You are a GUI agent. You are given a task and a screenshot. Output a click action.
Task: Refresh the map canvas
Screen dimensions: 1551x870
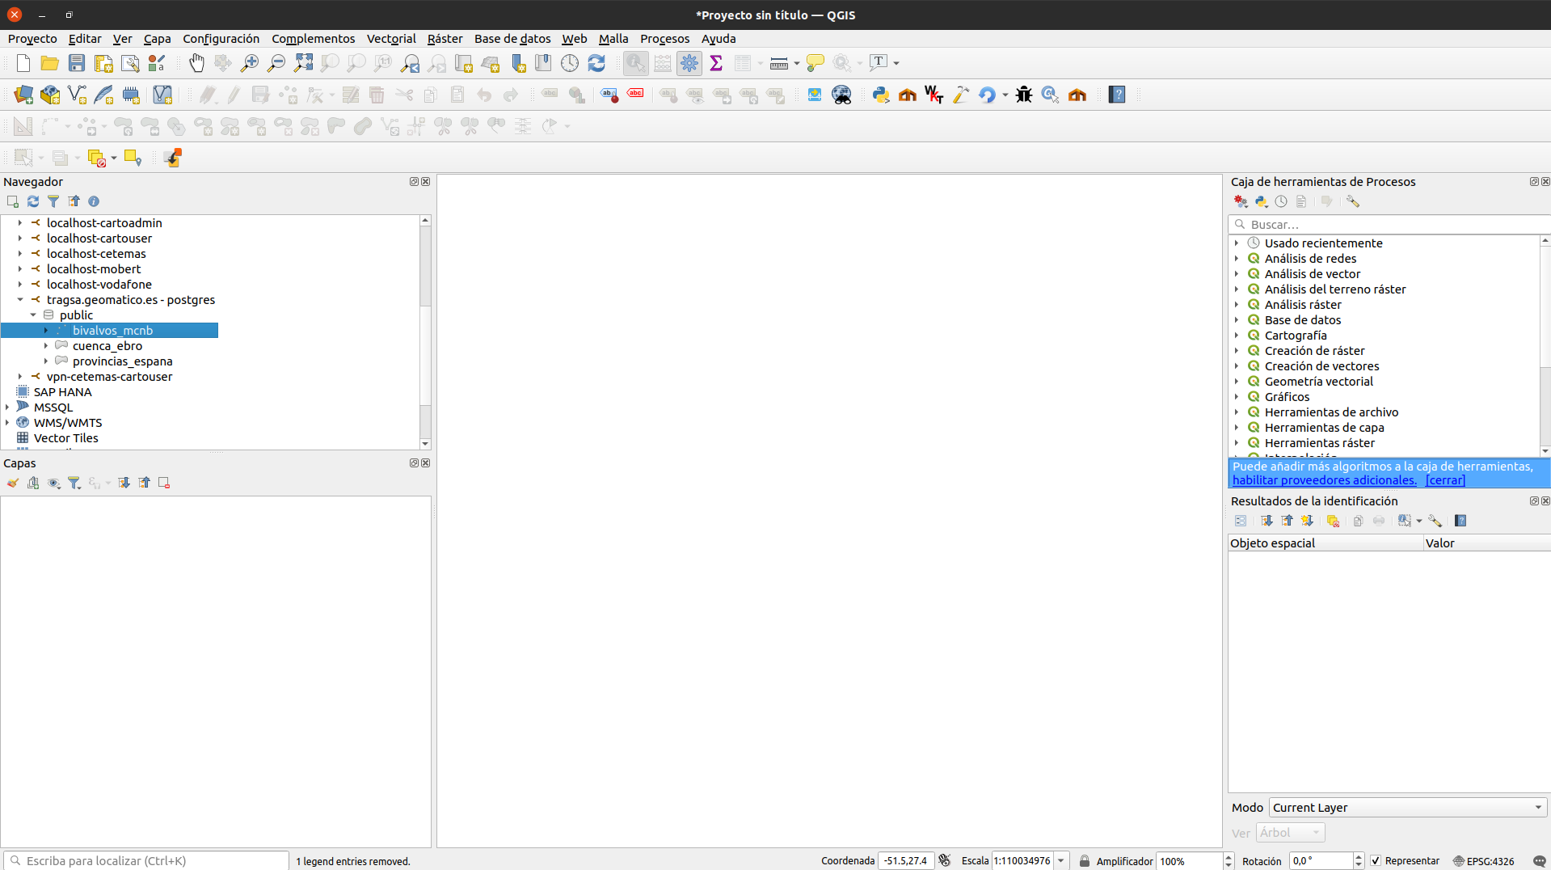tap(596, 63)
